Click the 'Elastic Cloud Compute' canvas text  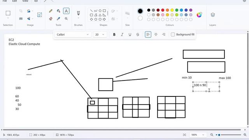(x=24, y=44)
